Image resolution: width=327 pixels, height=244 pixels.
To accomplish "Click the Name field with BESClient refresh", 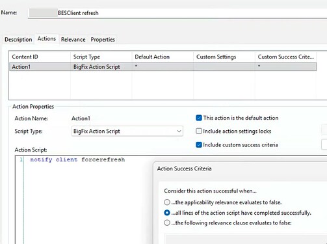I will pyautogui.click(x=177, y=13).
